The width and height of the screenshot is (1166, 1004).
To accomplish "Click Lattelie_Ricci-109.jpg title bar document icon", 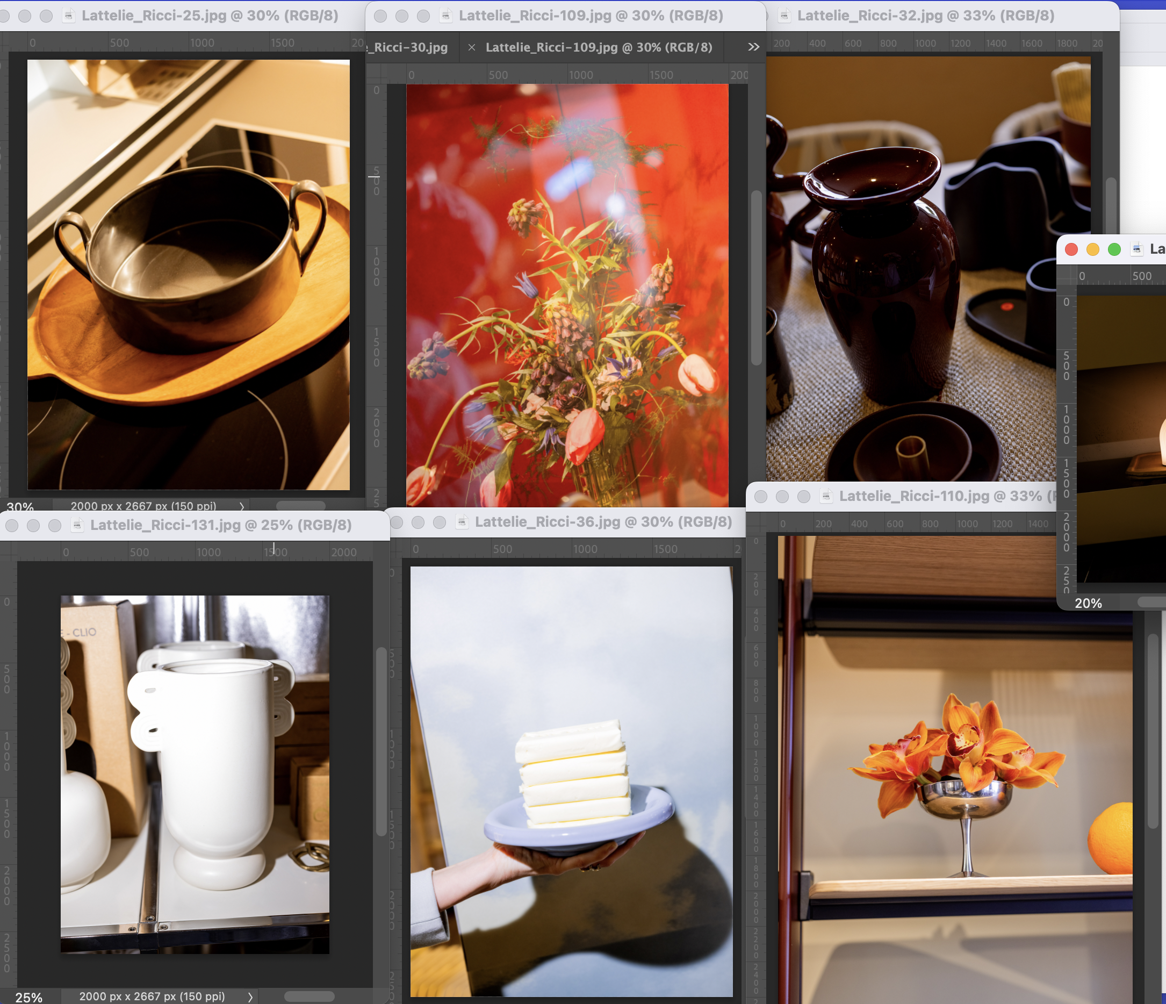I will tap(445, 16).
